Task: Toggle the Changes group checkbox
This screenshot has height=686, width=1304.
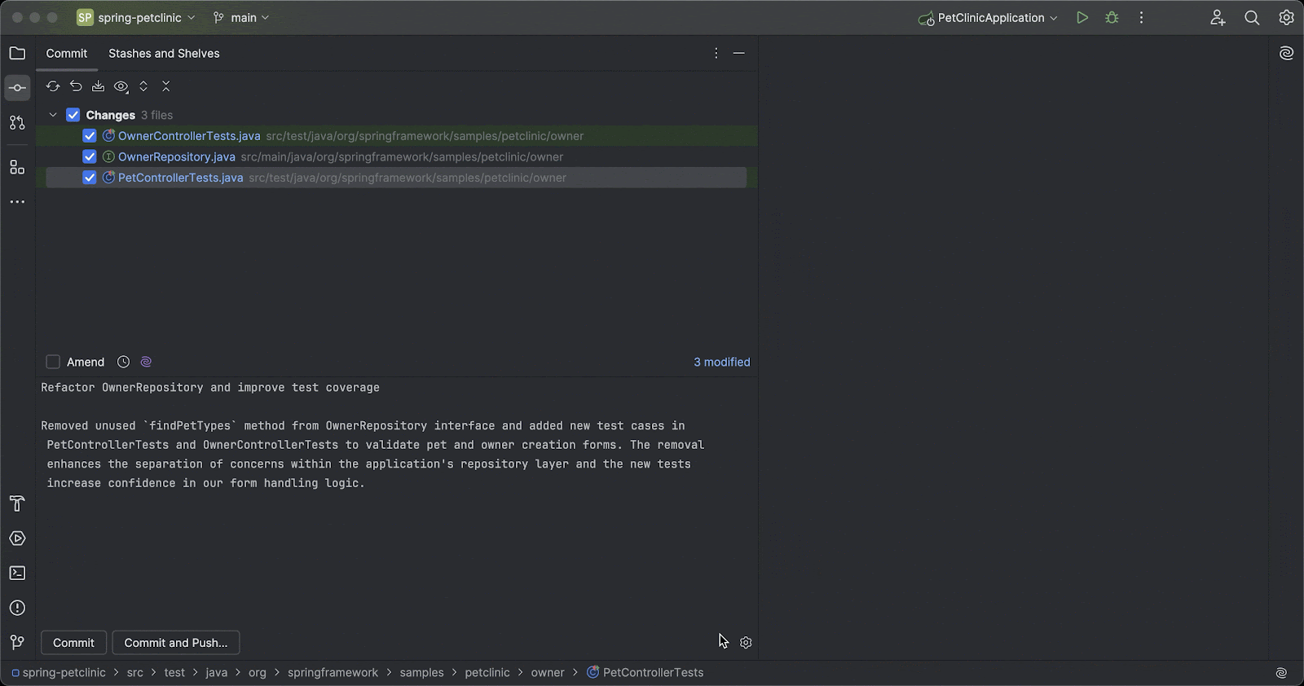Action: (x=73, y=115)
